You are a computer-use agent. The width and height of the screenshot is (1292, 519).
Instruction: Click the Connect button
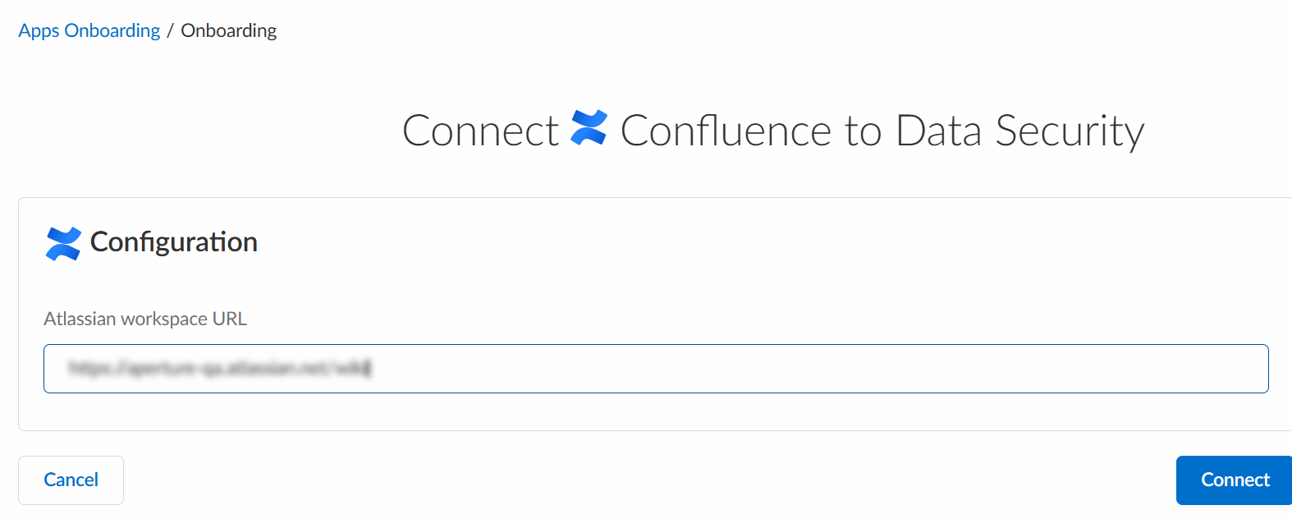tap(1234, 480)
